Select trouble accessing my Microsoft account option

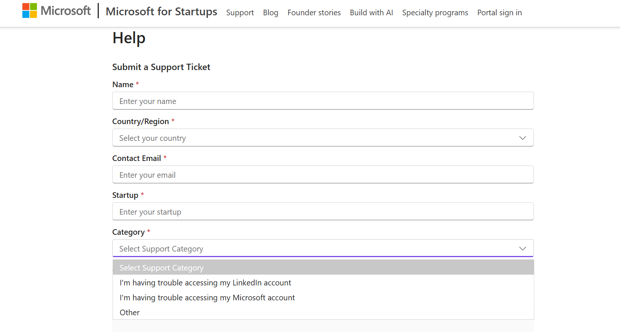tap(323, 297)
